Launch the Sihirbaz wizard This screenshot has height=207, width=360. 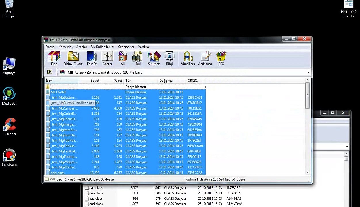coord(154,58)
